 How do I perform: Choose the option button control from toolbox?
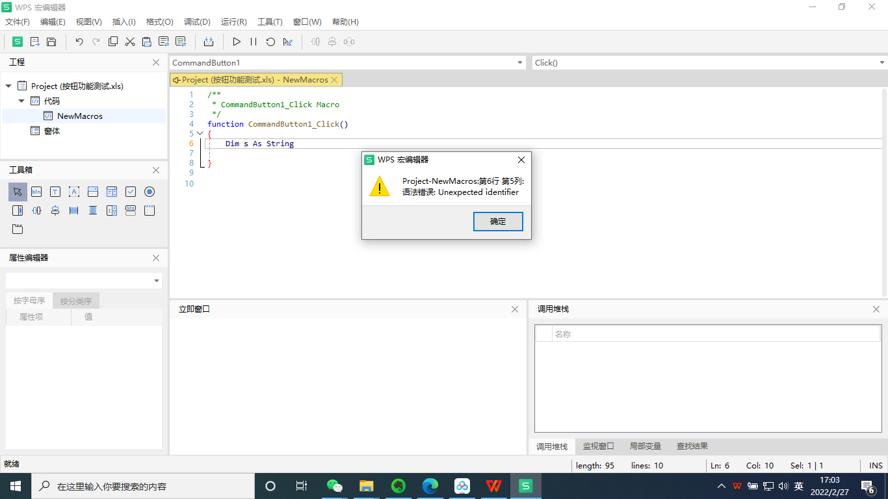(149, 192)
